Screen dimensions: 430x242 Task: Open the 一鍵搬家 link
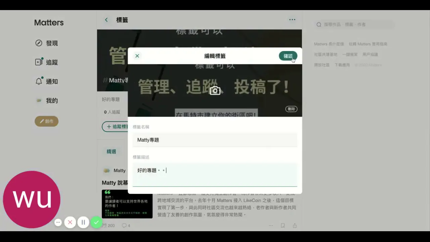(x=350, y=54)
